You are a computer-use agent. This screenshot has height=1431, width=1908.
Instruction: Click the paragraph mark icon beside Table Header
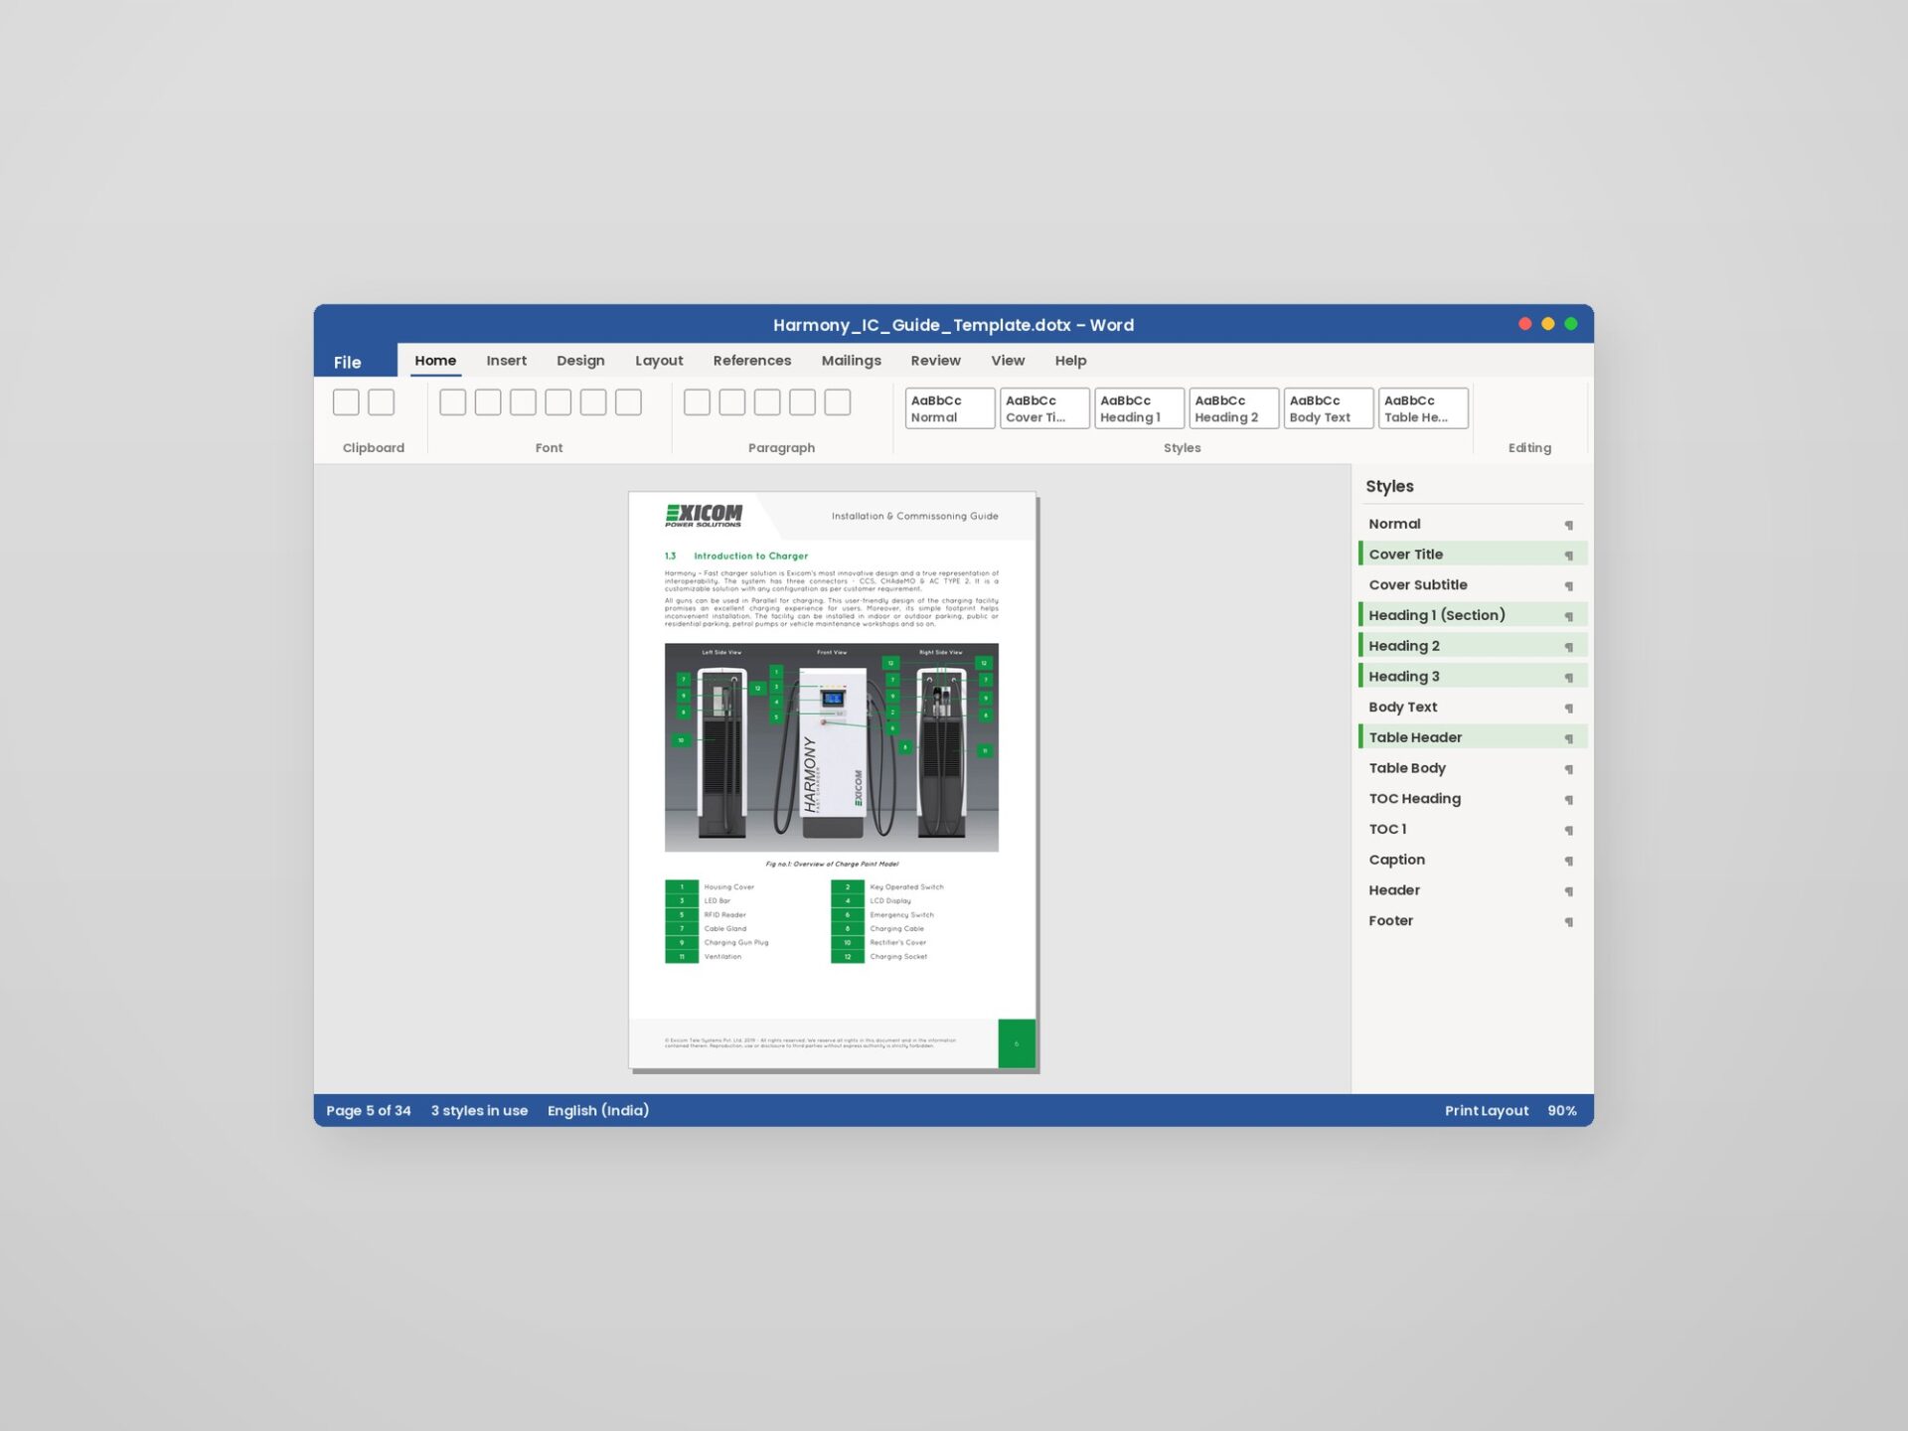tap(1569, 738)
